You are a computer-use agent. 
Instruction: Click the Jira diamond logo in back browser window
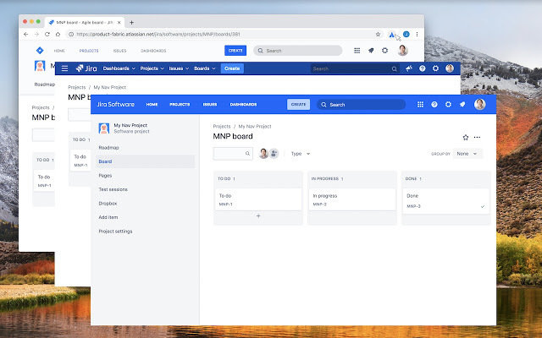40,51
